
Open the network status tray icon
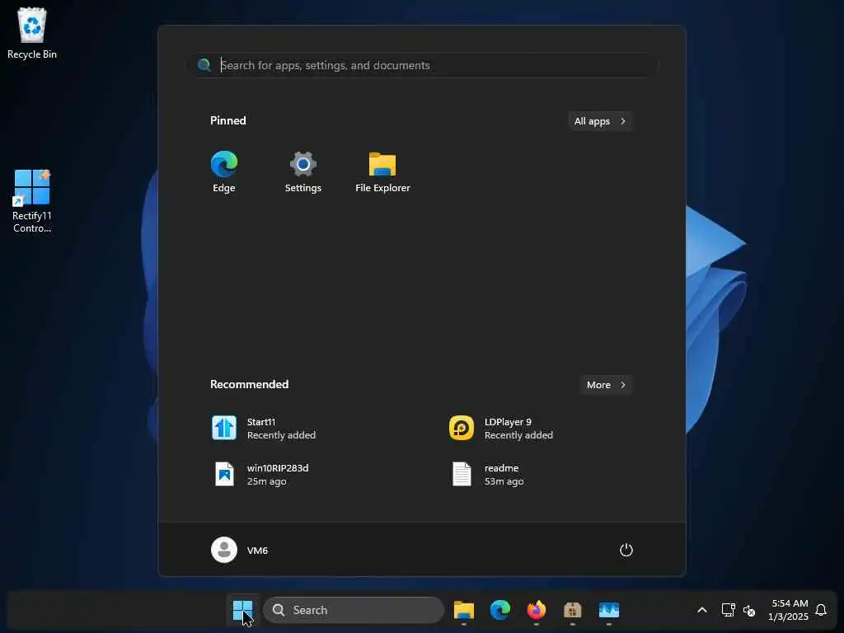[729, 610]
